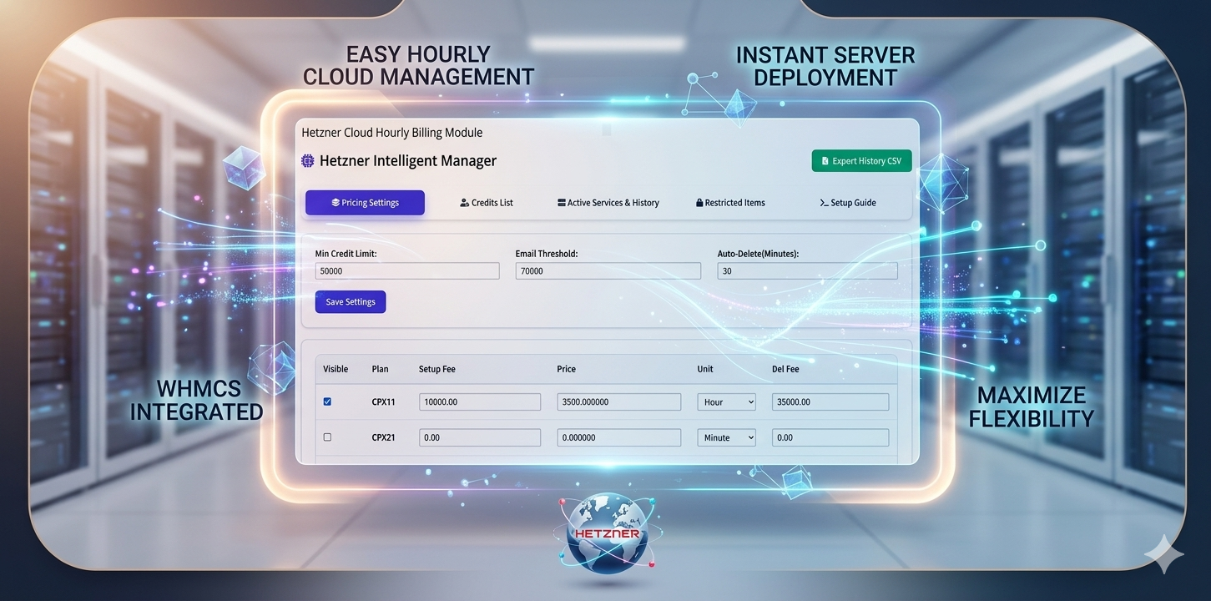Click the lock icon beside Restricted Items
This screenshot has height=601, width=1211.
click(x=699, y=203)
